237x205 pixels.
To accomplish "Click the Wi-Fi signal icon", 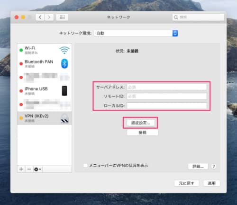I will pos(64,50).
